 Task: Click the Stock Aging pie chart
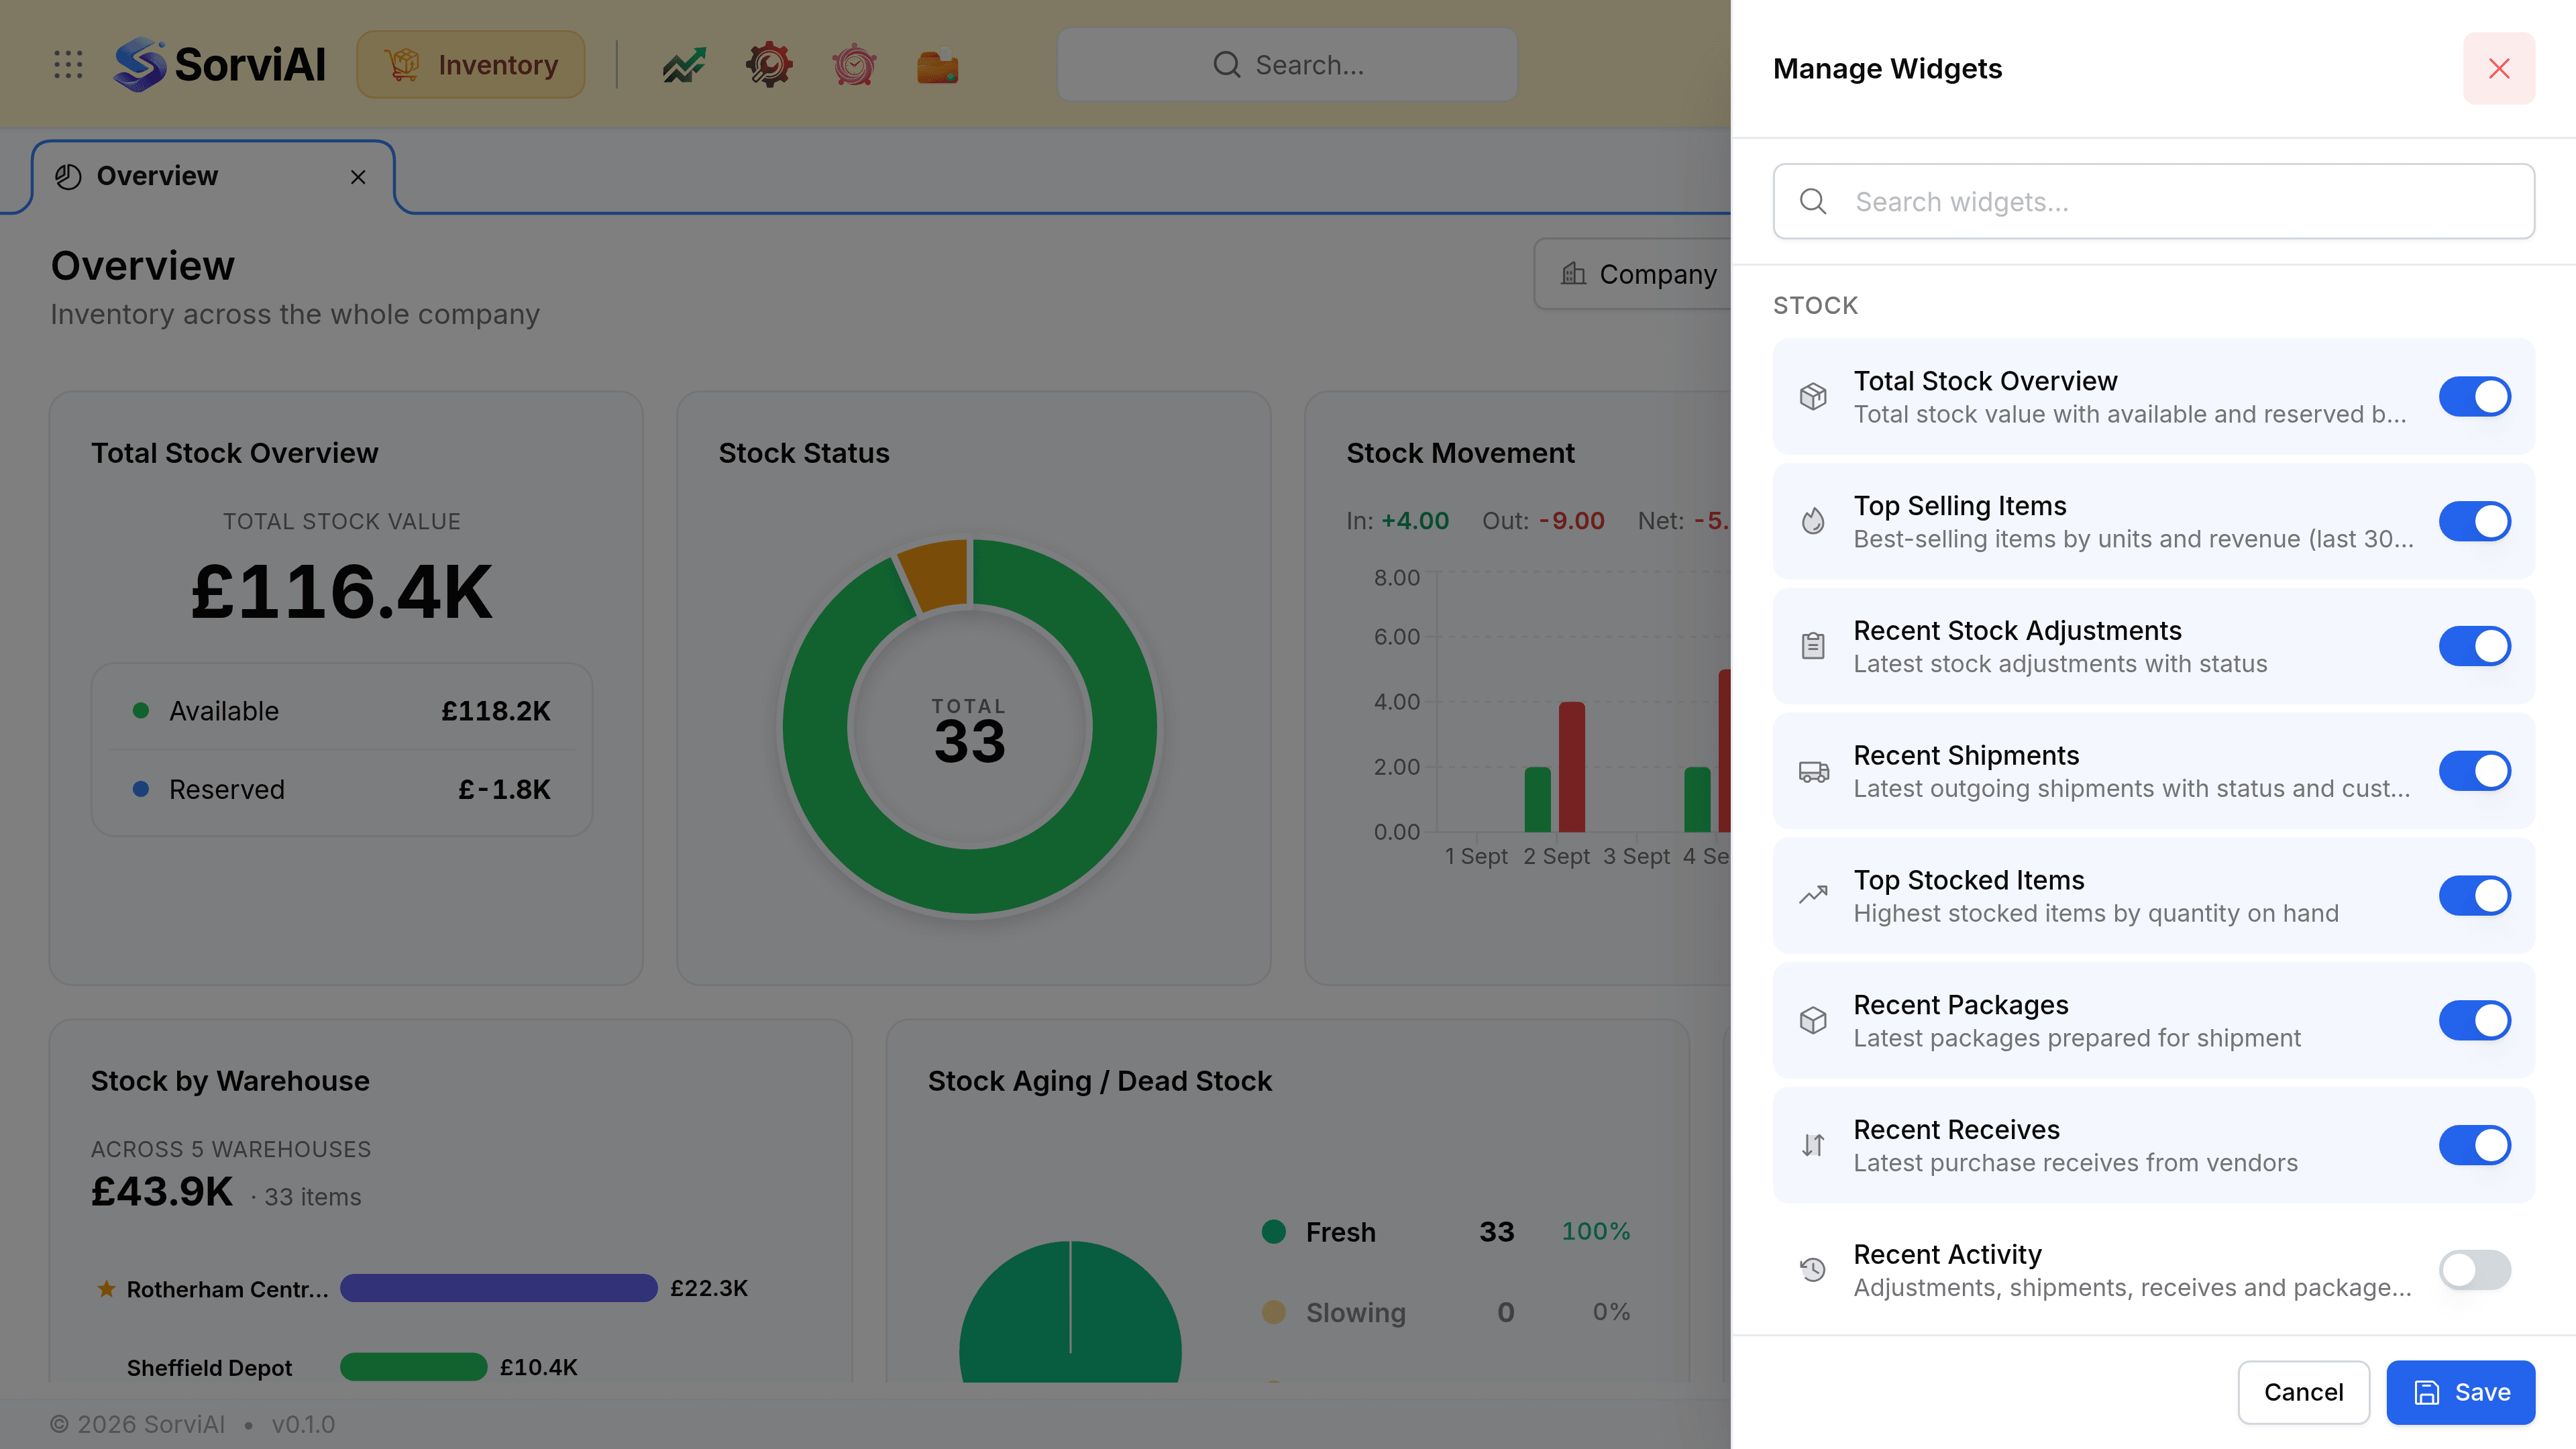tap(1070, 1312)
